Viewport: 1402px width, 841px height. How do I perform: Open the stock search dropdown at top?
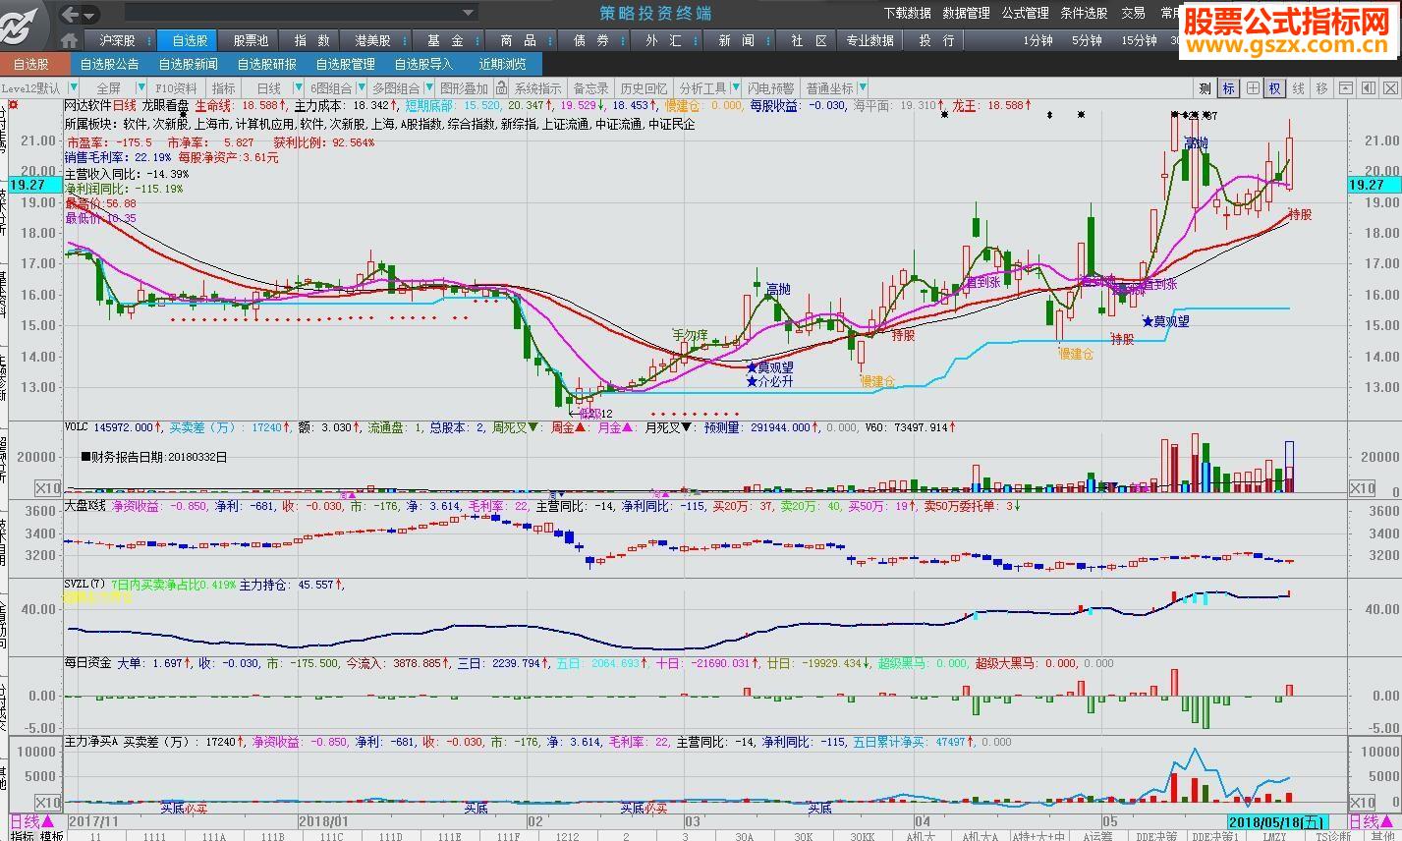469,14
